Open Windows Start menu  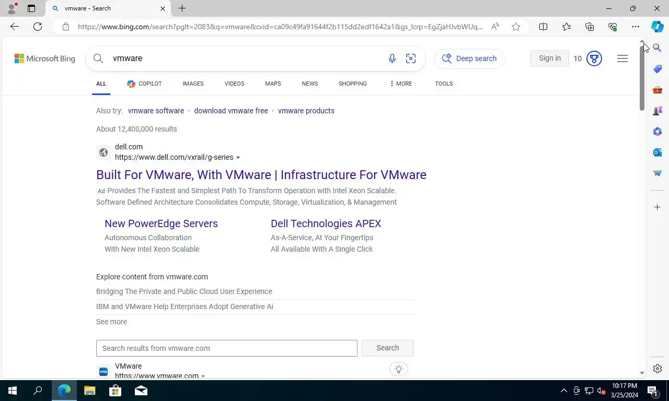(x=13, y=391)
